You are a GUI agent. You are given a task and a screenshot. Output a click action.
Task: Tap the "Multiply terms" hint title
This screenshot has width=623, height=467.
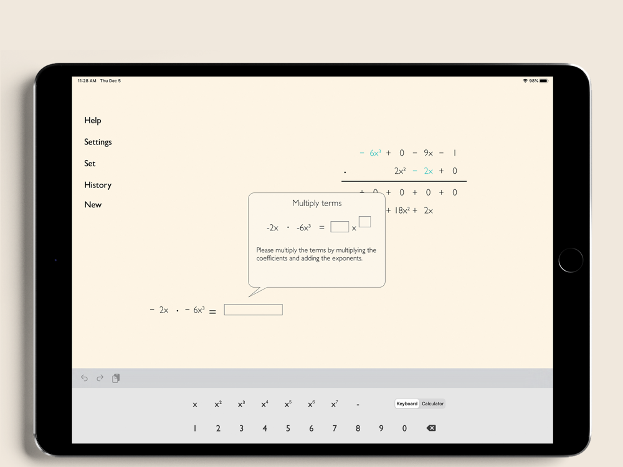click(317, 203)
